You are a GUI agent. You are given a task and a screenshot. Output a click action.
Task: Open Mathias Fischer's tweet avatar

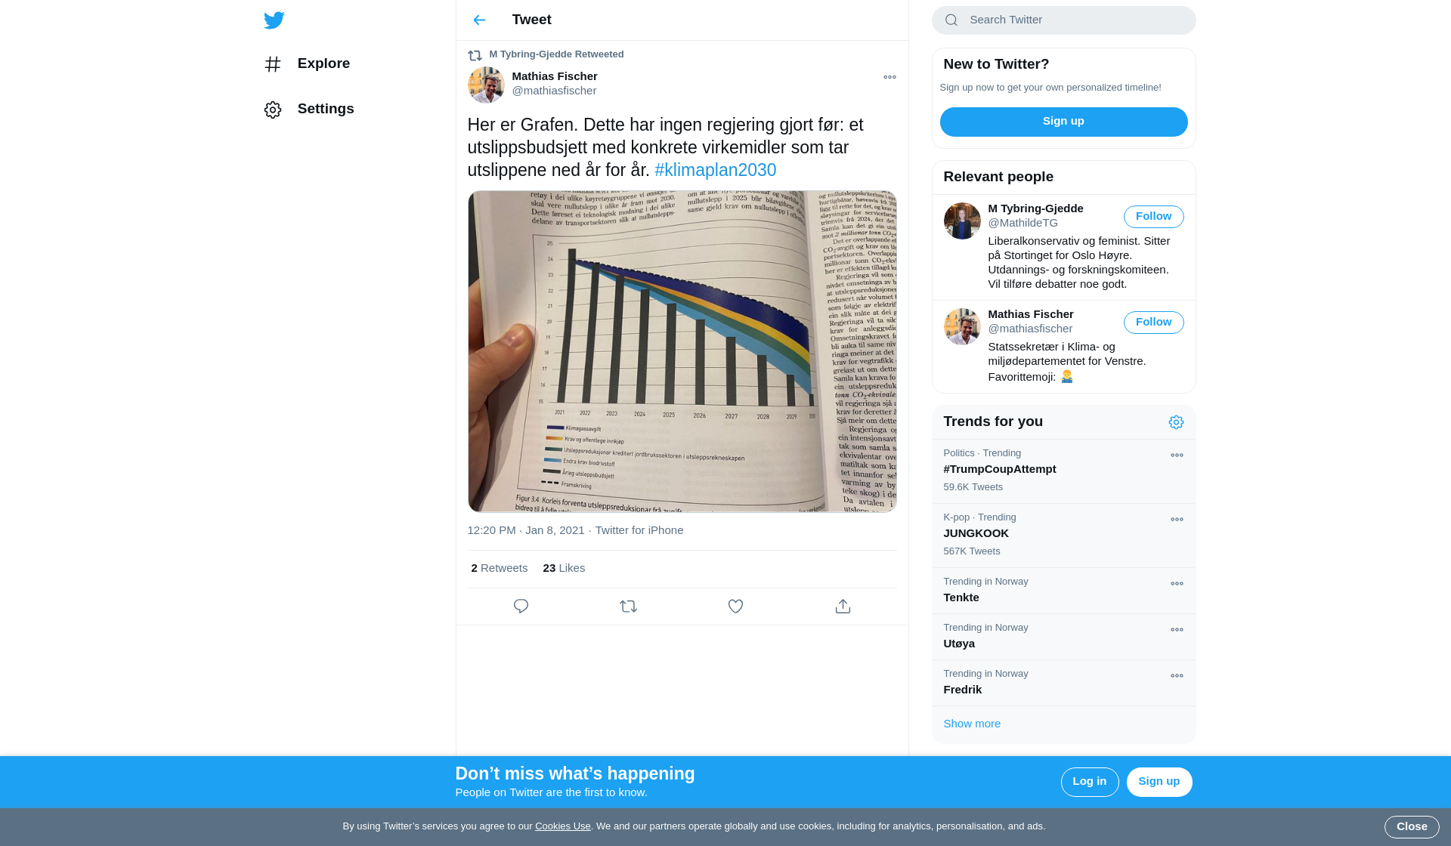pos(486,85)
